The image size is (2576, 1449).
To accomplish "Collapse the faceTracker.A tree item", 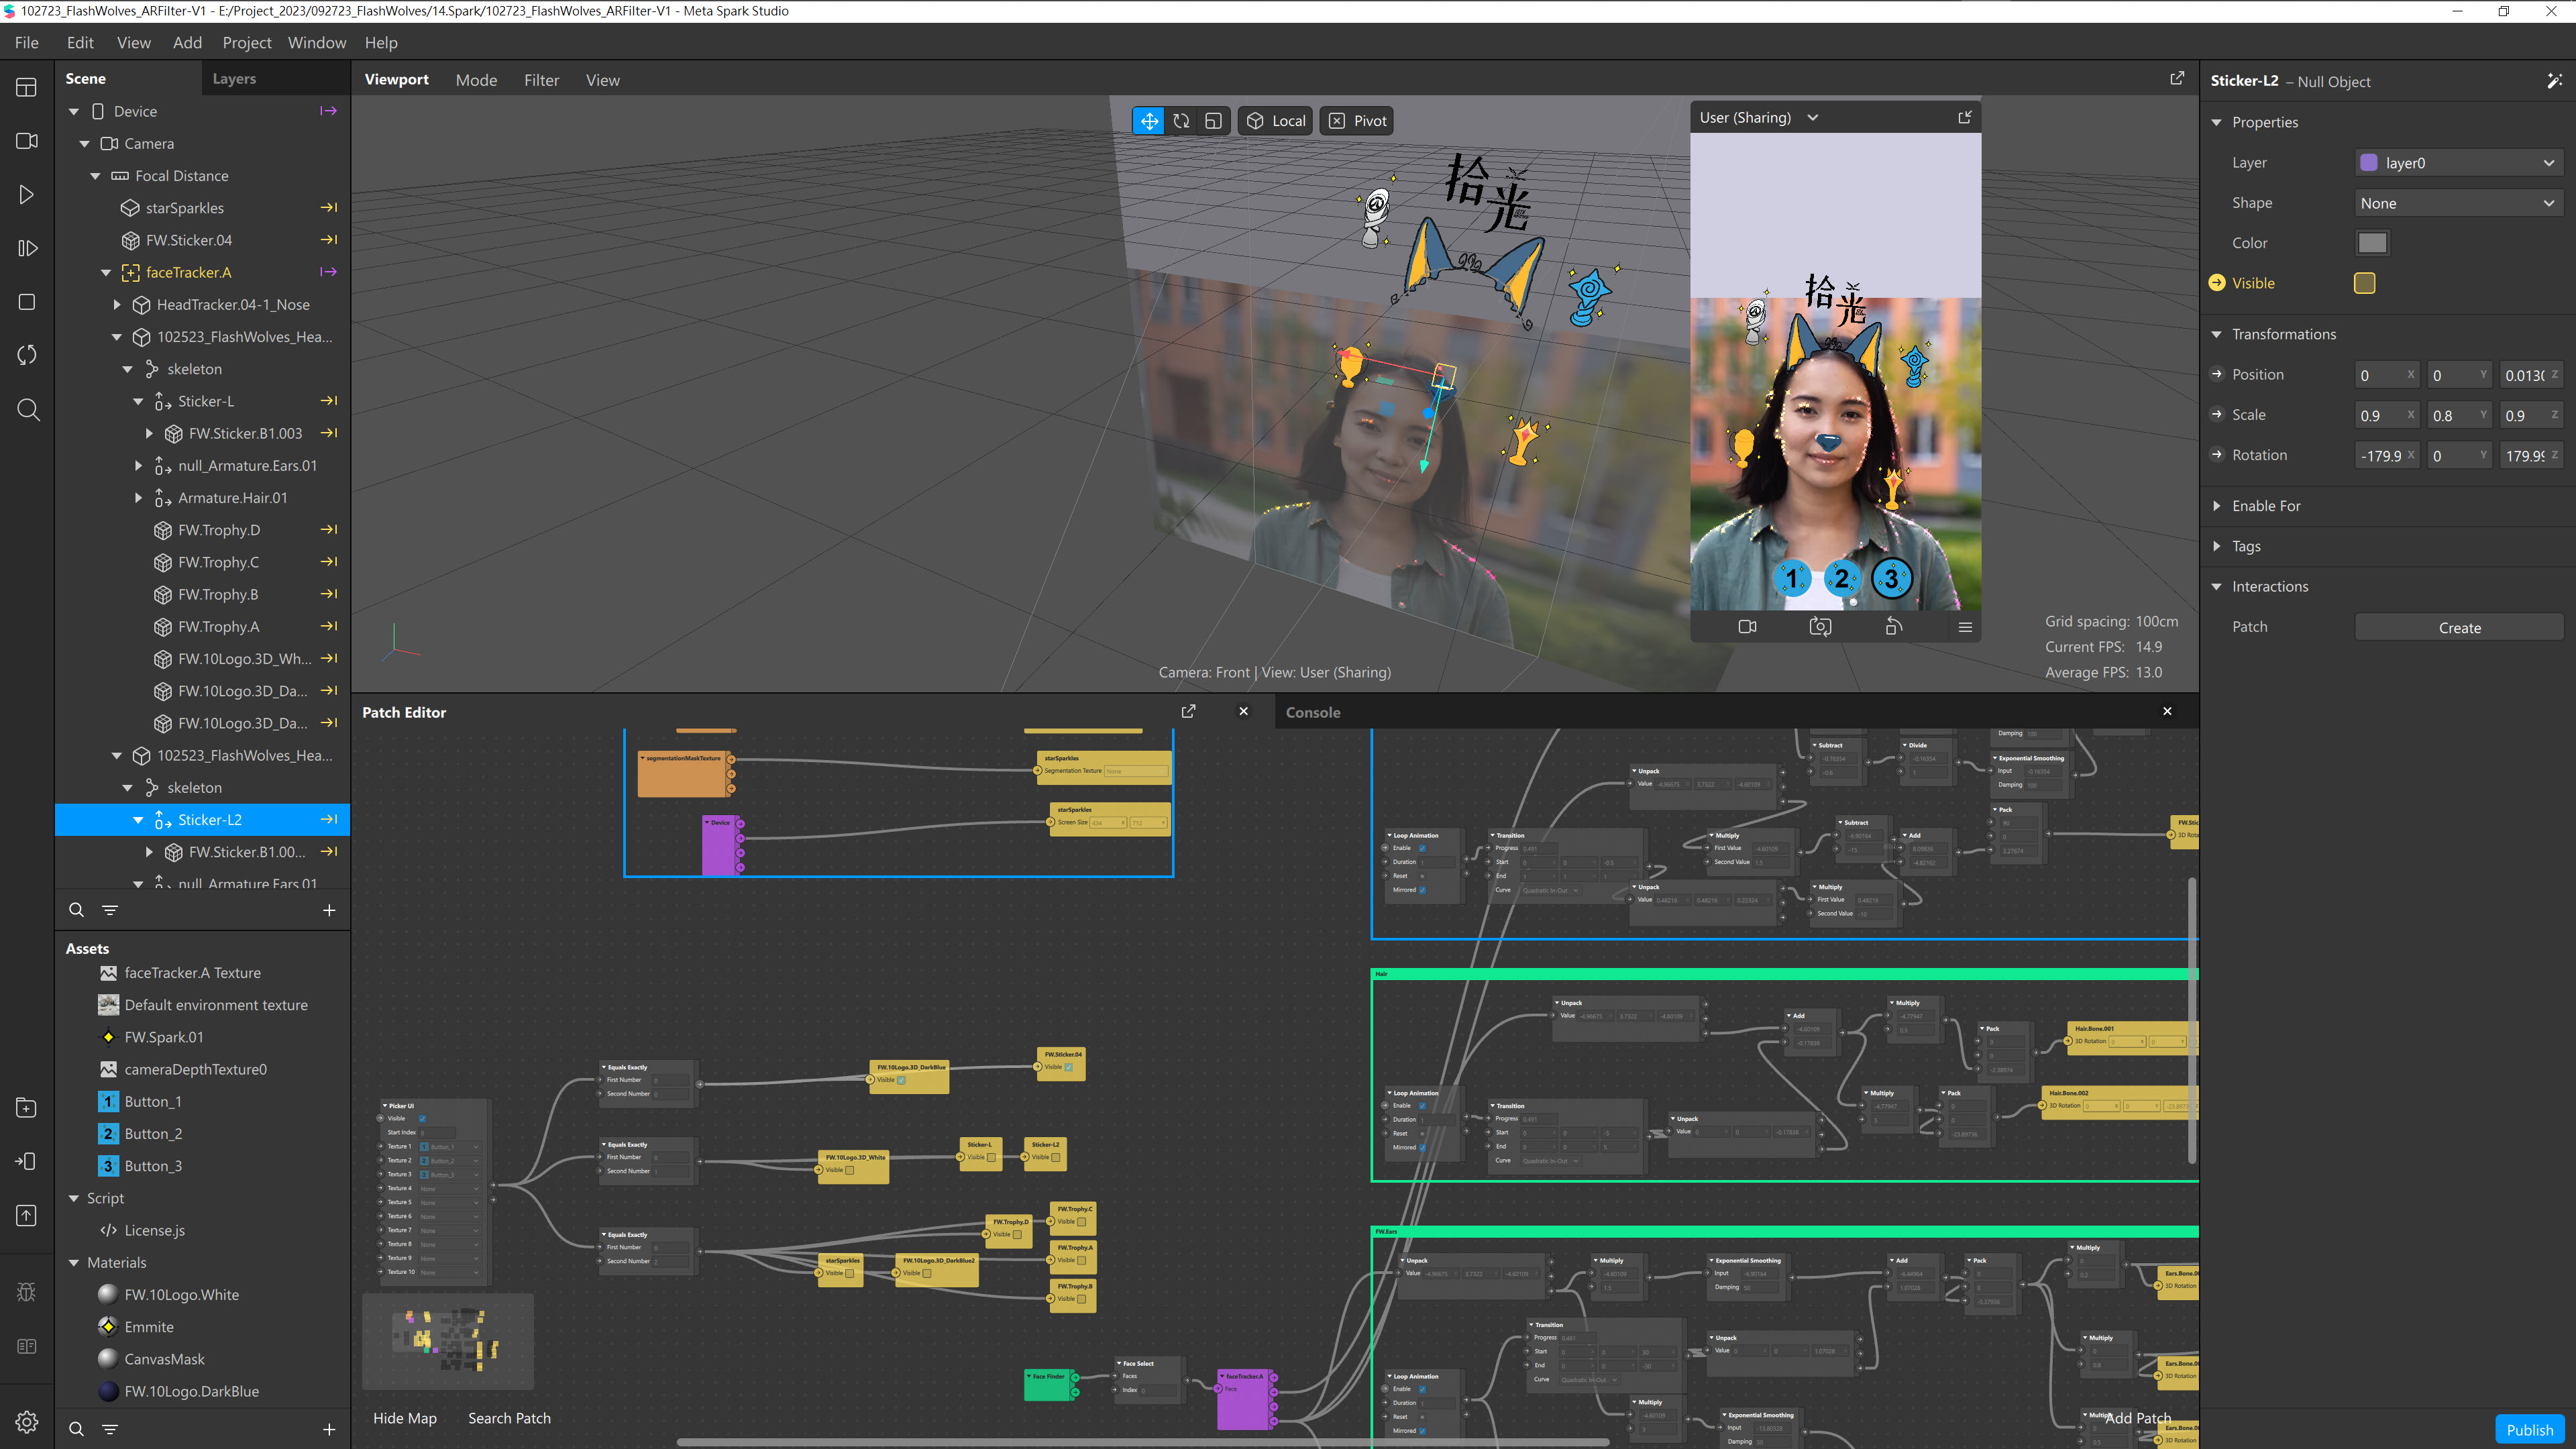I will click(106, 272).
